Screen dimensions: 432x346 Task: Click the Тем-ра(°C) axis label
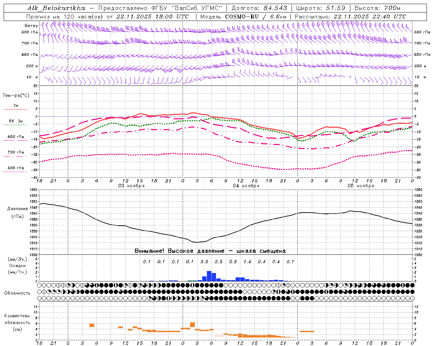[x=16, y=96]
